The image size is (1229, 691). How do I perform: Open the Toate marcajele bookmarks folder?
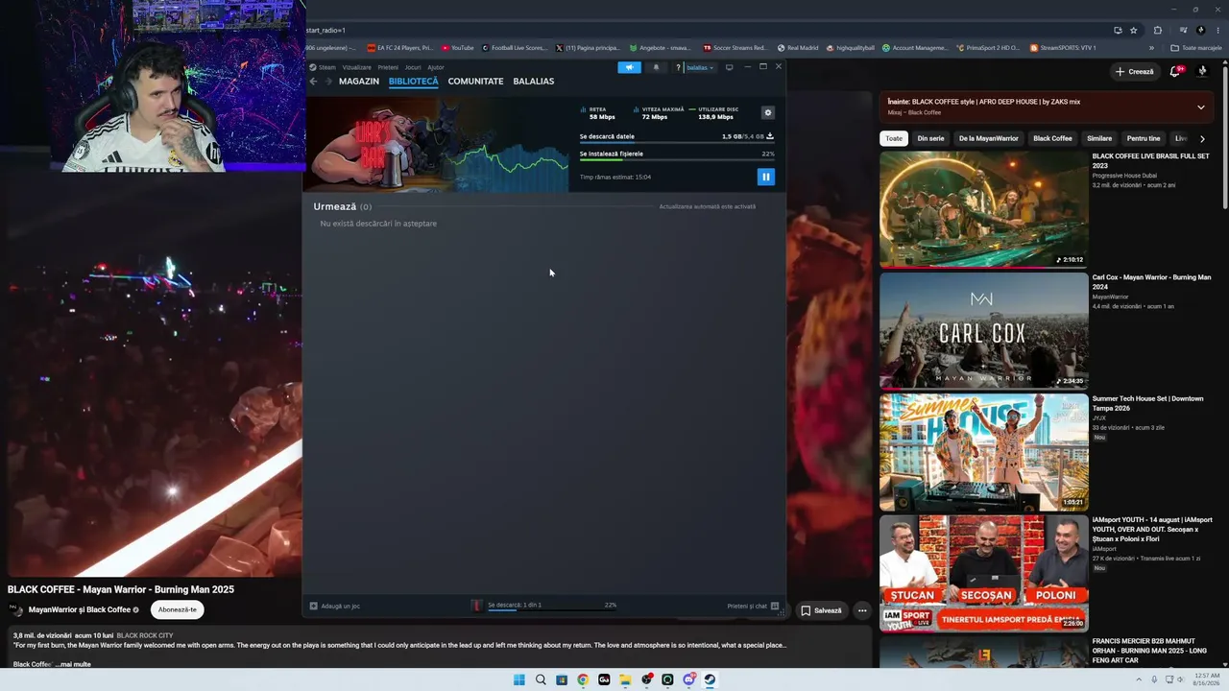1196,48
